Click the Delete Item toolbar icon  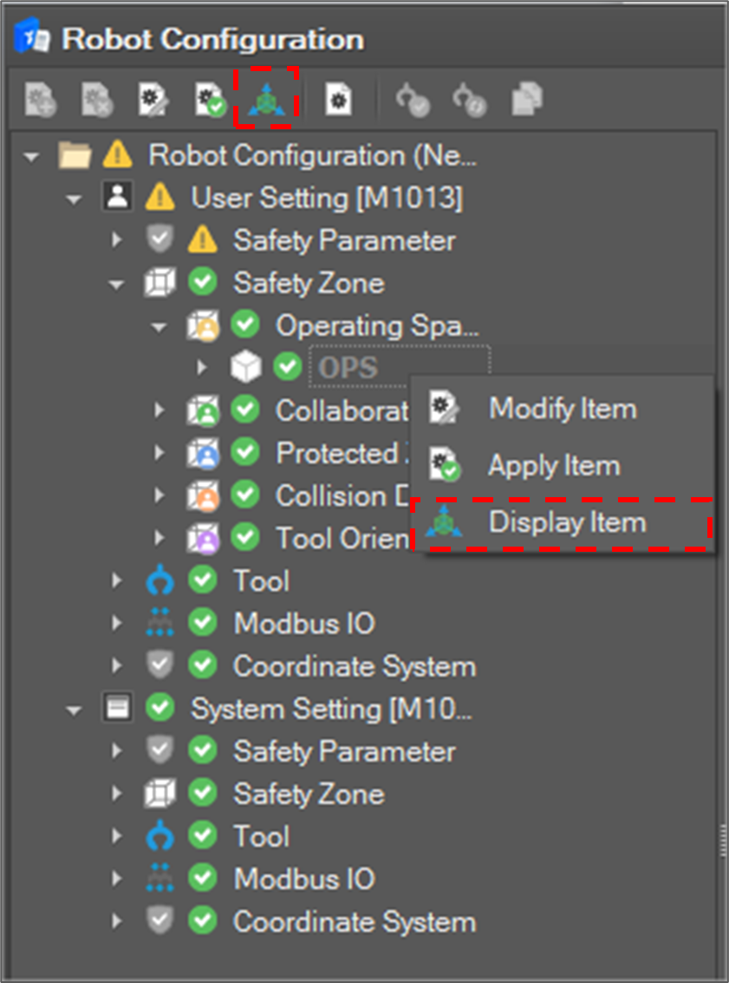[96, 100]
